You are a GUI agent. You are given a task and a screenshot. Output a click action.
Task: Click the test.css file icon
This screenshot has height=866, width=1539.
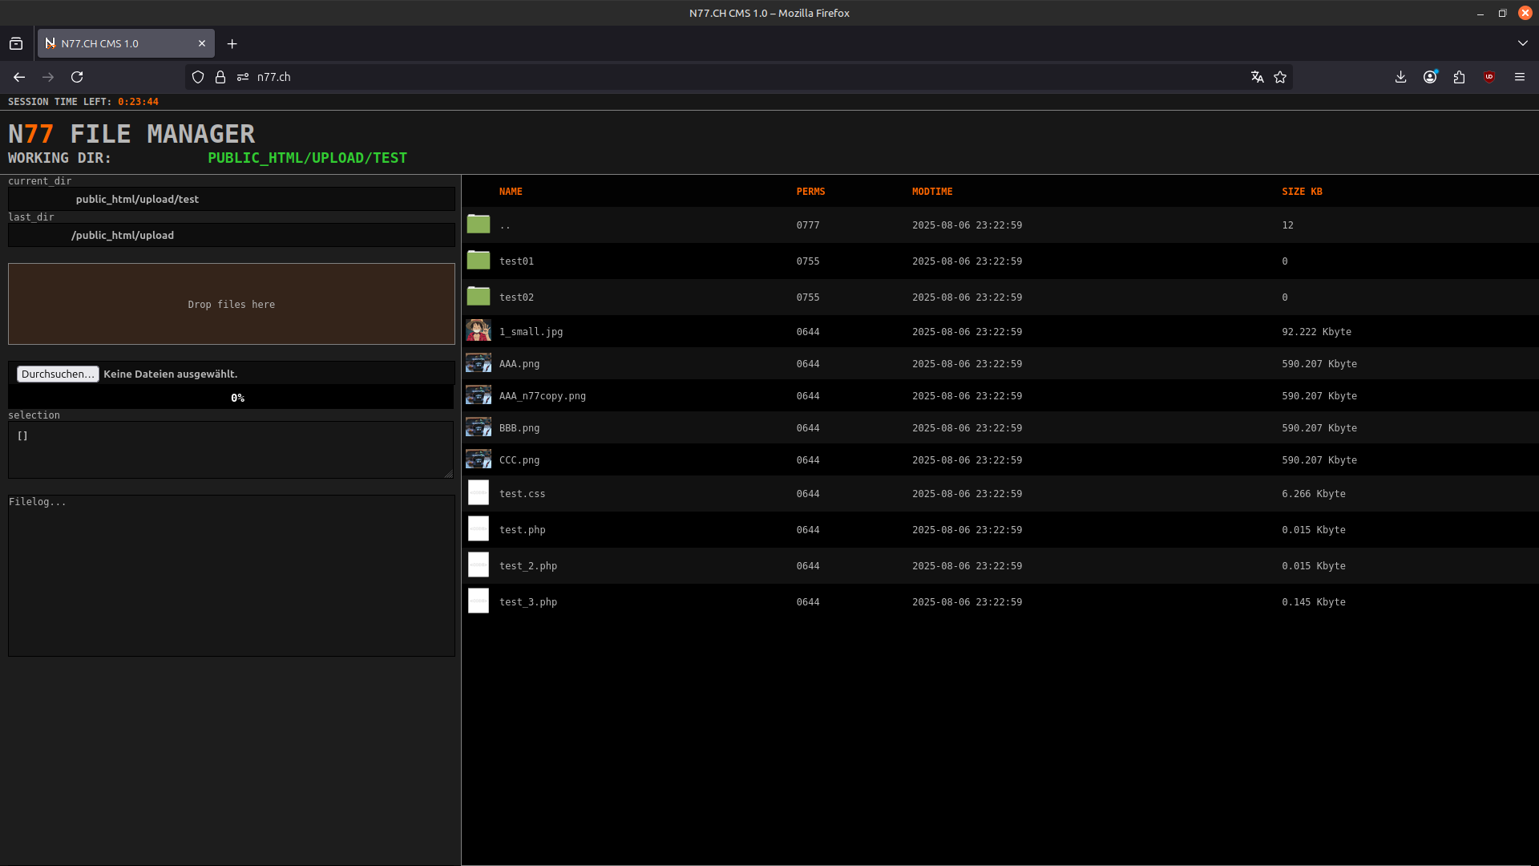(479, 493)
